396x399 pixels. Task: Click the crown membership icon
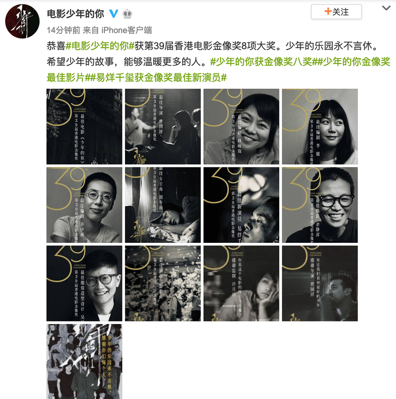click(127, 14)
